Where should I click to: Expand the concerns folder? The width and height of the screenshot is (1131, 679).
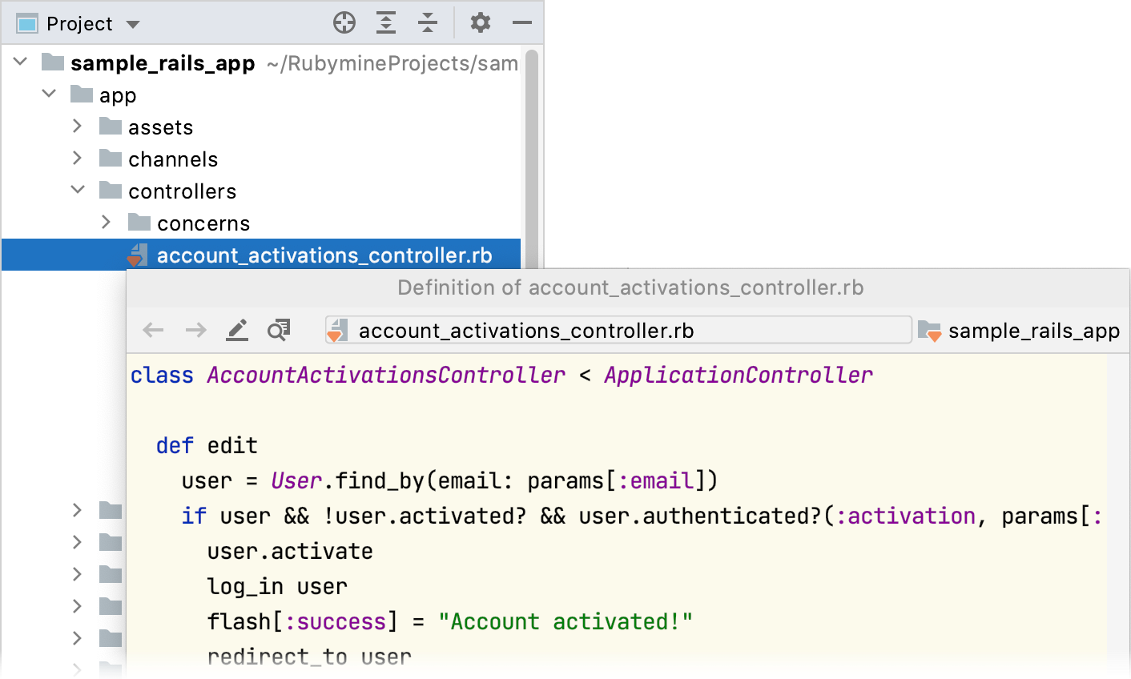pyautogui.click(x=107, y=222)
